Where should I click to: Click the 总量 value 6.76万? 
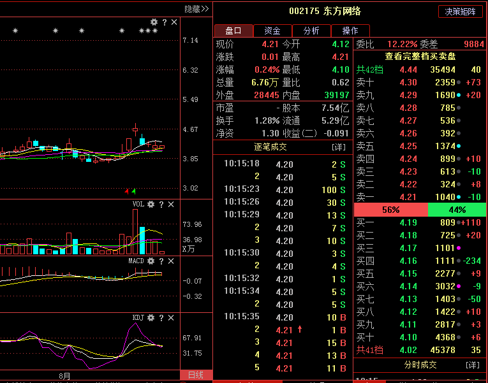click(x=265, y=82)
